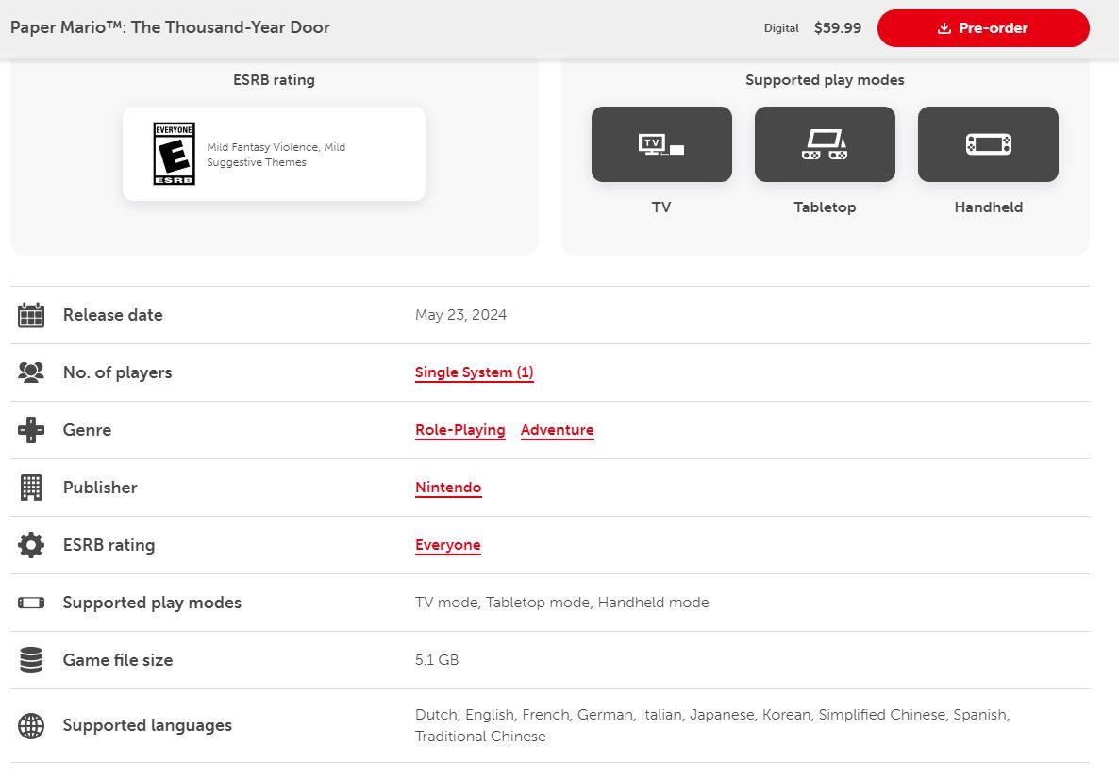Click the ESRB rating card heading
This screenshot has width=1119, height=778.
pyautogui.click(x=274, y=80)
